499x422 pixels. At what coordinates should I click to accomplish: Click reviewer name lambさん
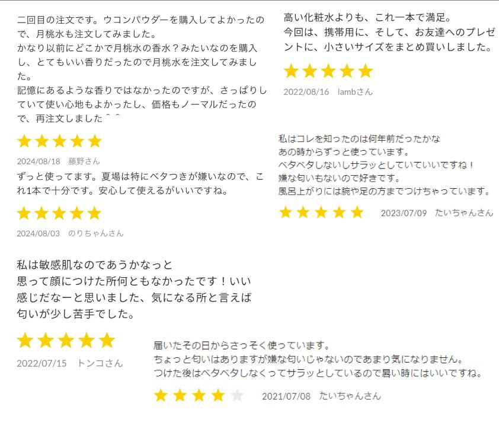point(355,92)
